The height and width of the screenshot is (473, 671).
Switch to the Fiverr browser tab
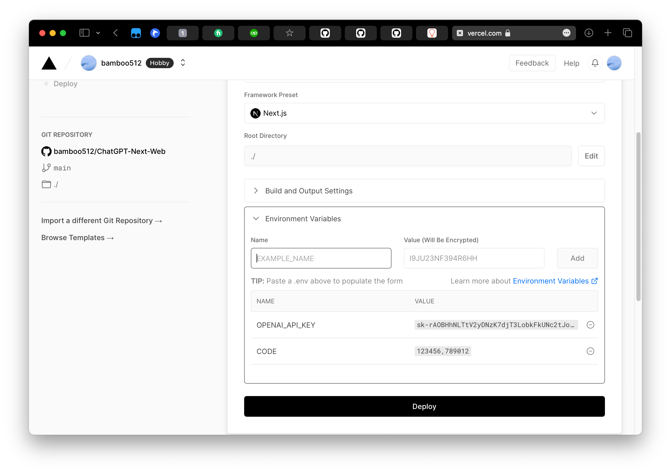click(x=218, y=33)
